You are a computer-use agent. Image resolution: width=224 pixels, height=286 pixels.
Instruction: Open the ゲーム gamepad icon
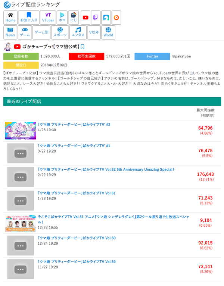[x=25, y=32]
